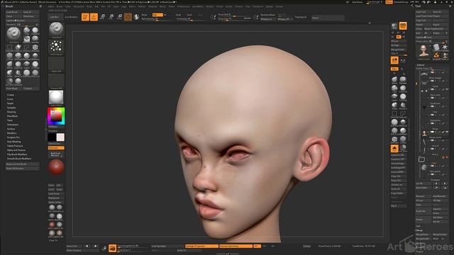Expand the Auto Masking section
454x255 pixels.
click(x=14, y=142)
